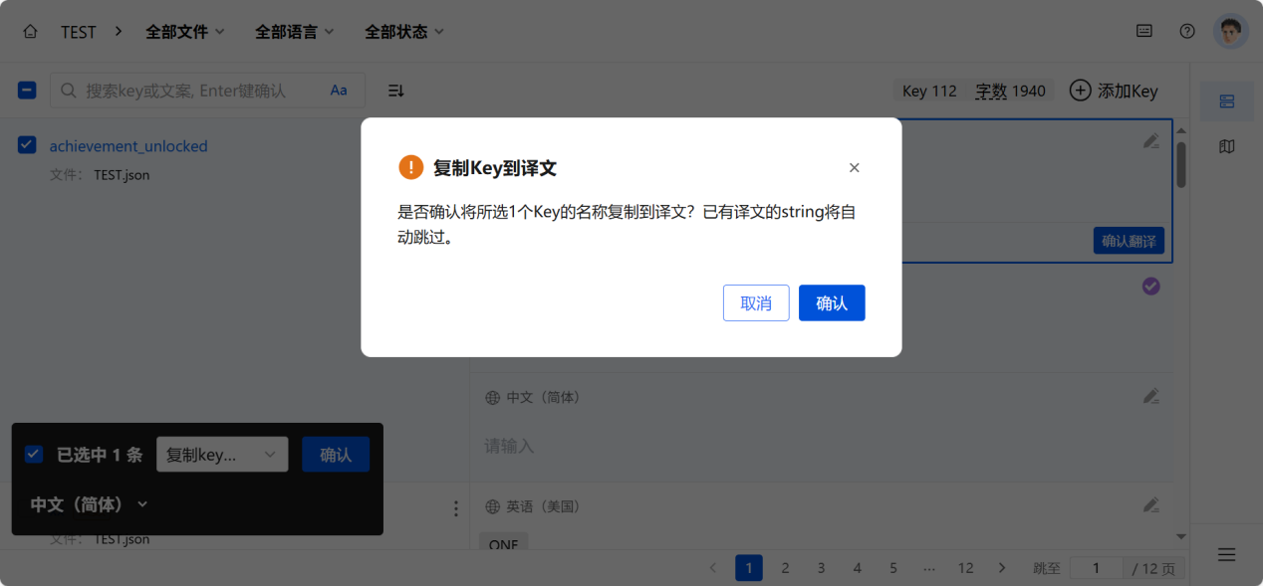Screen dimensions: 1263x586
Task: Click the pagination ellipsis
Action: (x=929, y=568)
